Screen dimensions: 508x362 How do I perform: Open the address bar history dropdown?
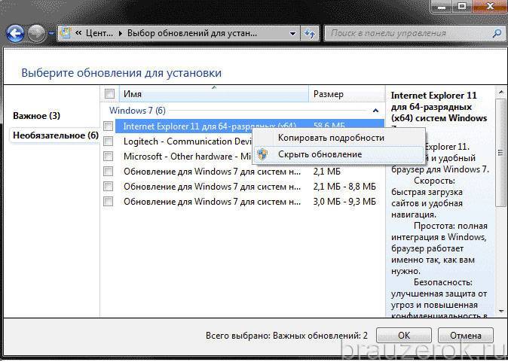coord(292,33)
